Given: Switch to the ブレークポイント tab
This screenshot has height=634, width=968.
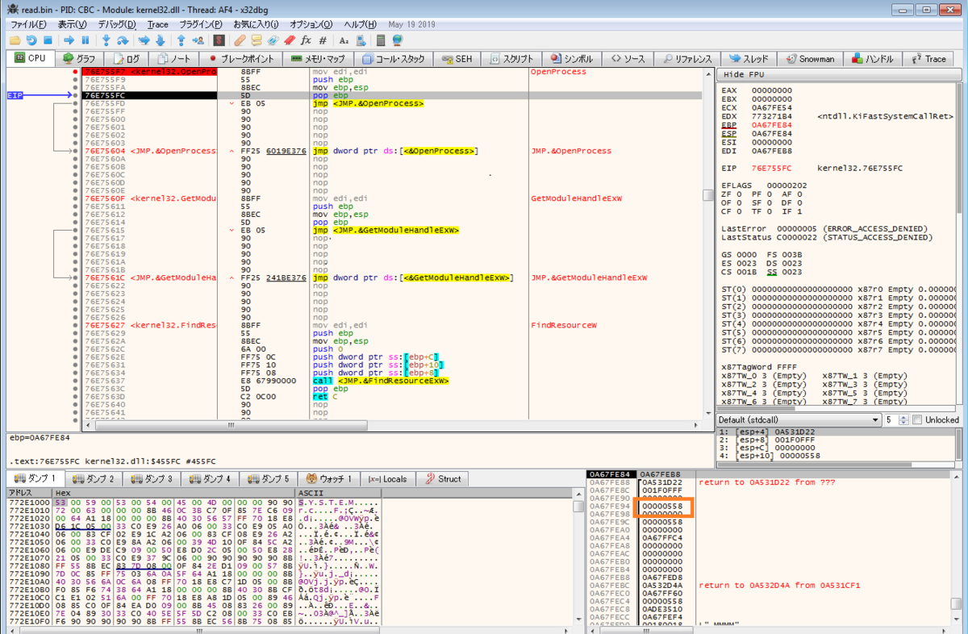Looking at the screenshot, I should click(x=241, y=59).
